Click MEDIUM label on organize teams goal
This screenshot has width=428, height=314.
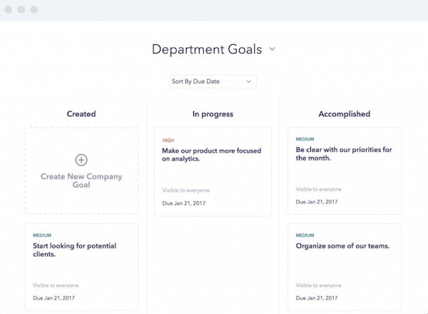tap(305, 235)
